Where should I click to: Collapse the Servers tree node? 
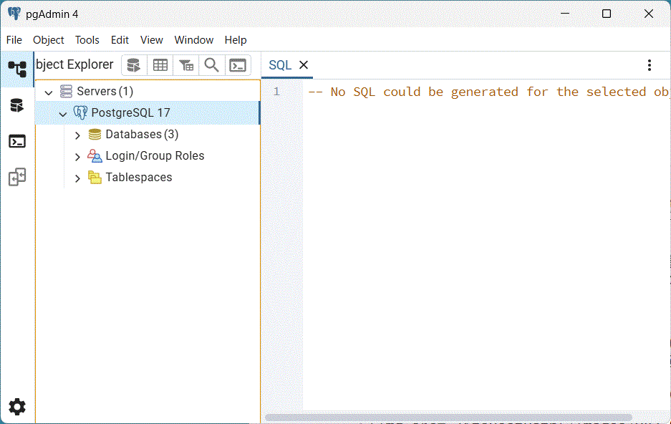point(49,92)
